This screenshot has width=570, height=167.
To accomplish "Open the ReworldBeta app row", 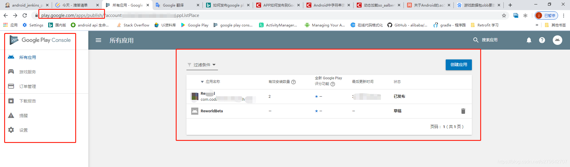I will [x=329, y=111].
